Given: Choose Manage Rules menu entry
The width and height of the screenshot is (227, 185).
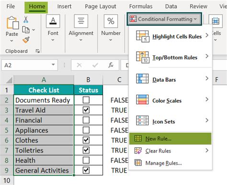Looking at the screenshot, I should 170,163.
